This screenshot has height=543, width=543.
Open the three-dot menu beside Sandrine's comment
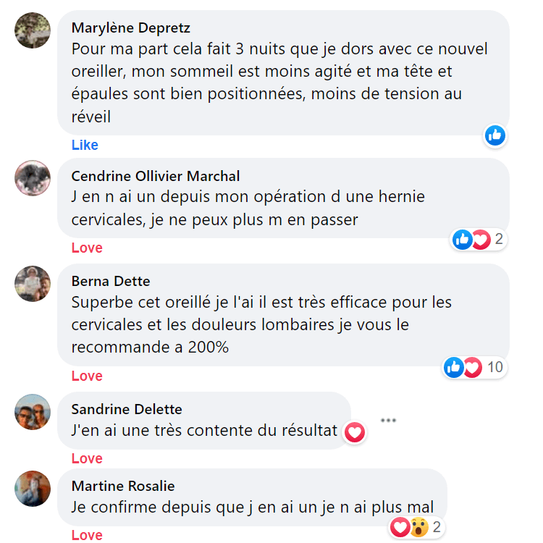[x=388, y=420]
